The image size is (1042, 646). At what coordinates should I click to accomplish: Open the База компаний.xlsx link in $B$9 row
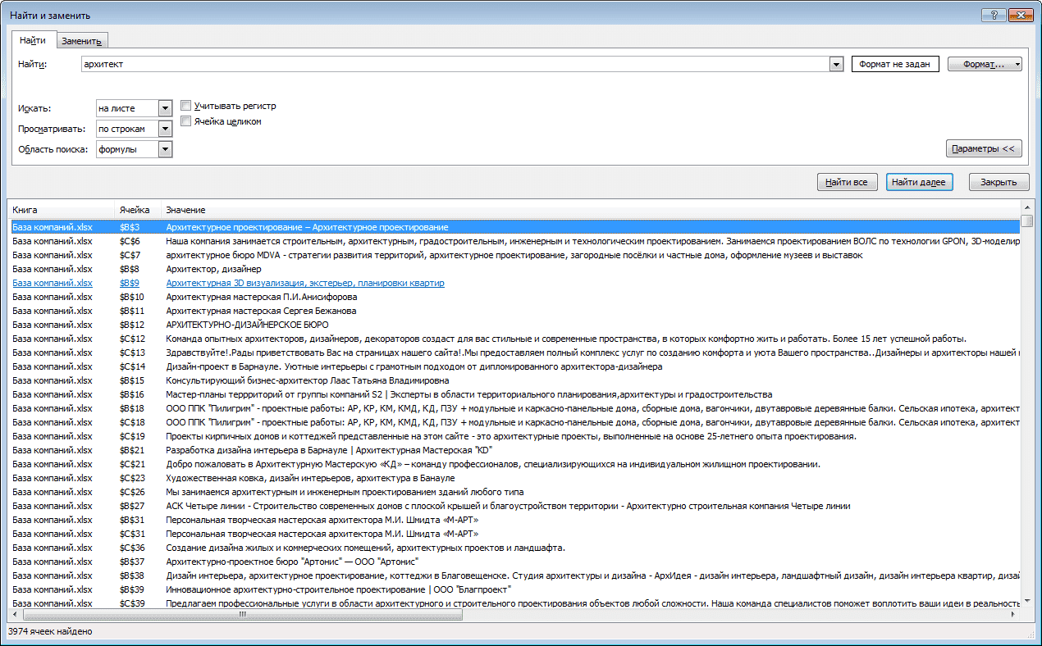53,283
